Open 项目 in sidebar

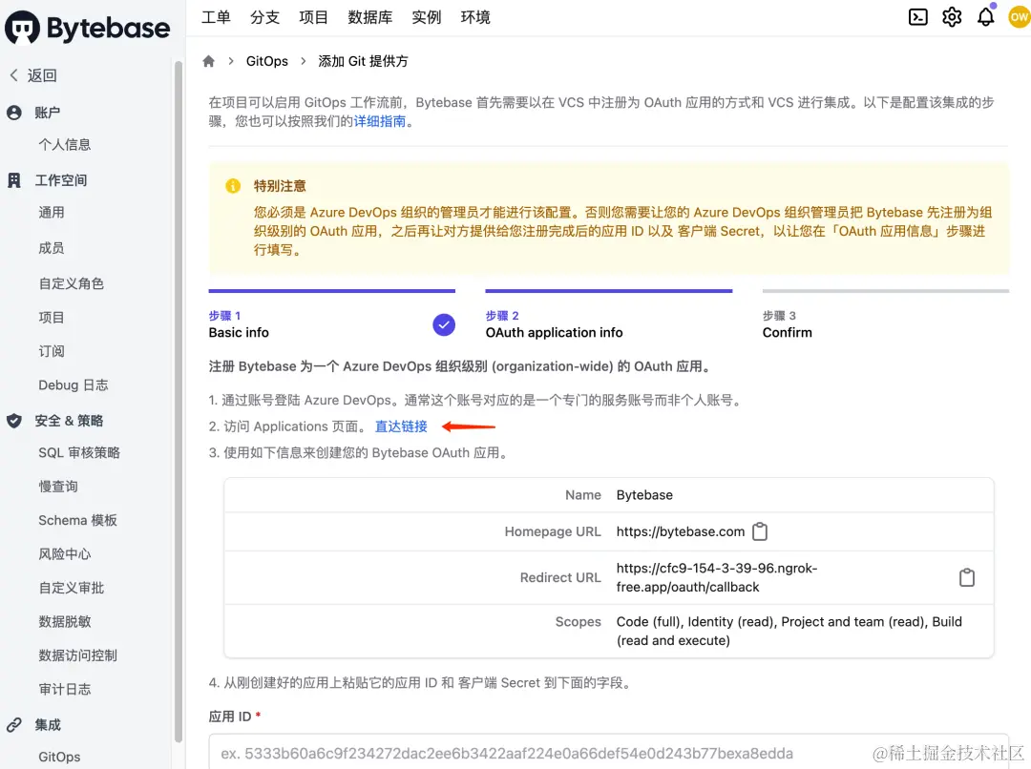pyautogui.click(x=52, y=318)
